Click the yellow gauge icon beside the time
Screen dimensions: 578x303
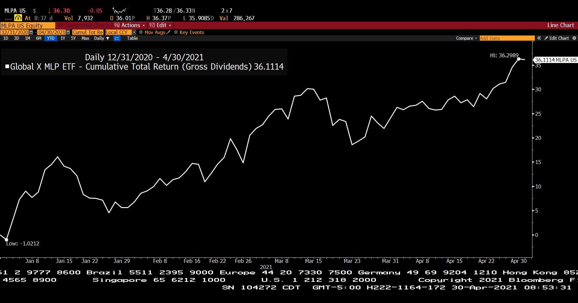click(x=18, y=18)
